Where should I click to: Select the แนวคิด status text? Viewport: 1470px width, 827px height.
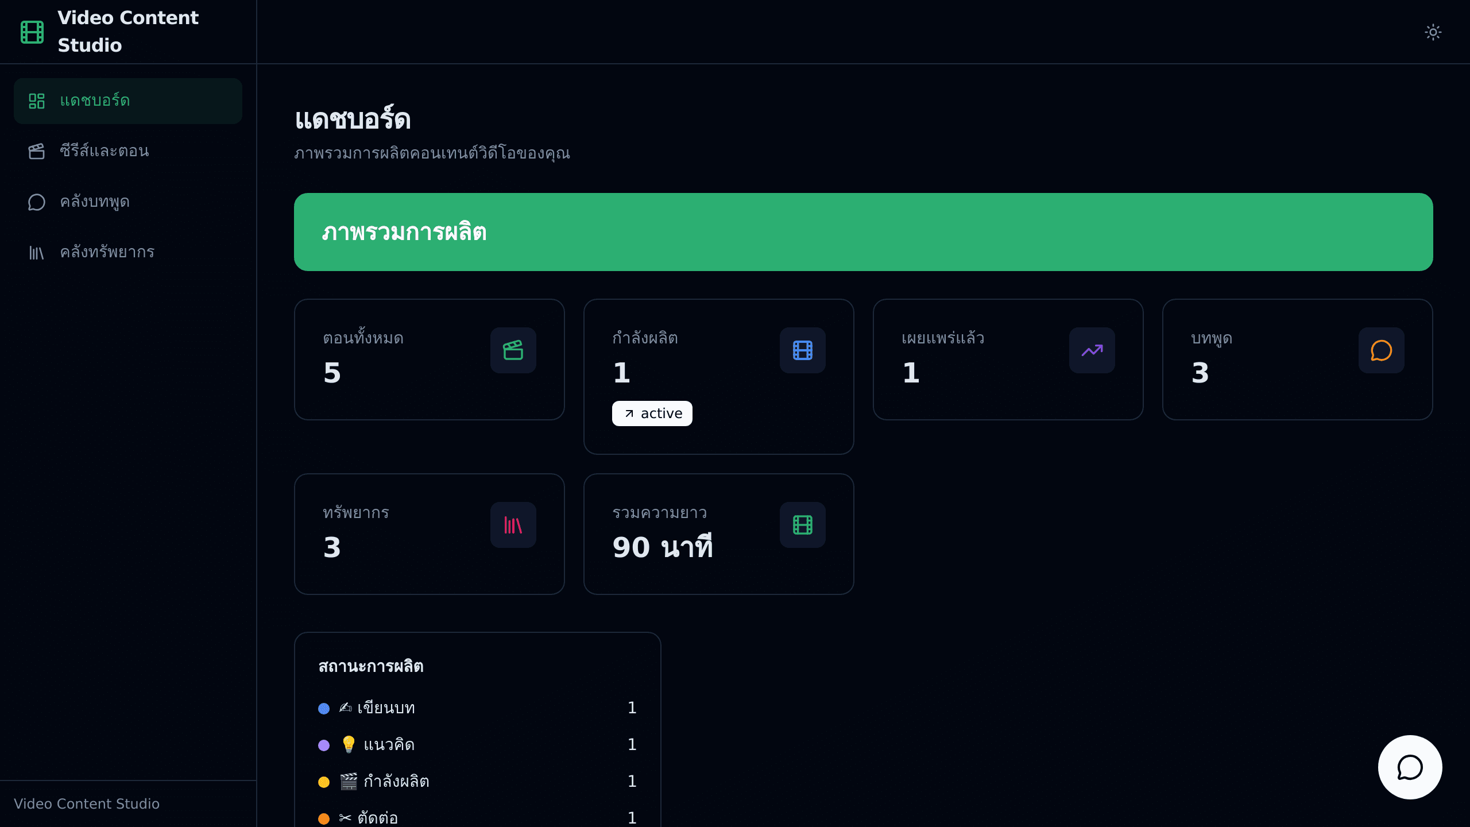pos(389,745)
